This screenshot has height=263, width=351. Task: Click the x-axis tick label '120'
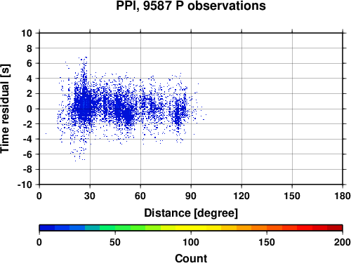point(241,196)
